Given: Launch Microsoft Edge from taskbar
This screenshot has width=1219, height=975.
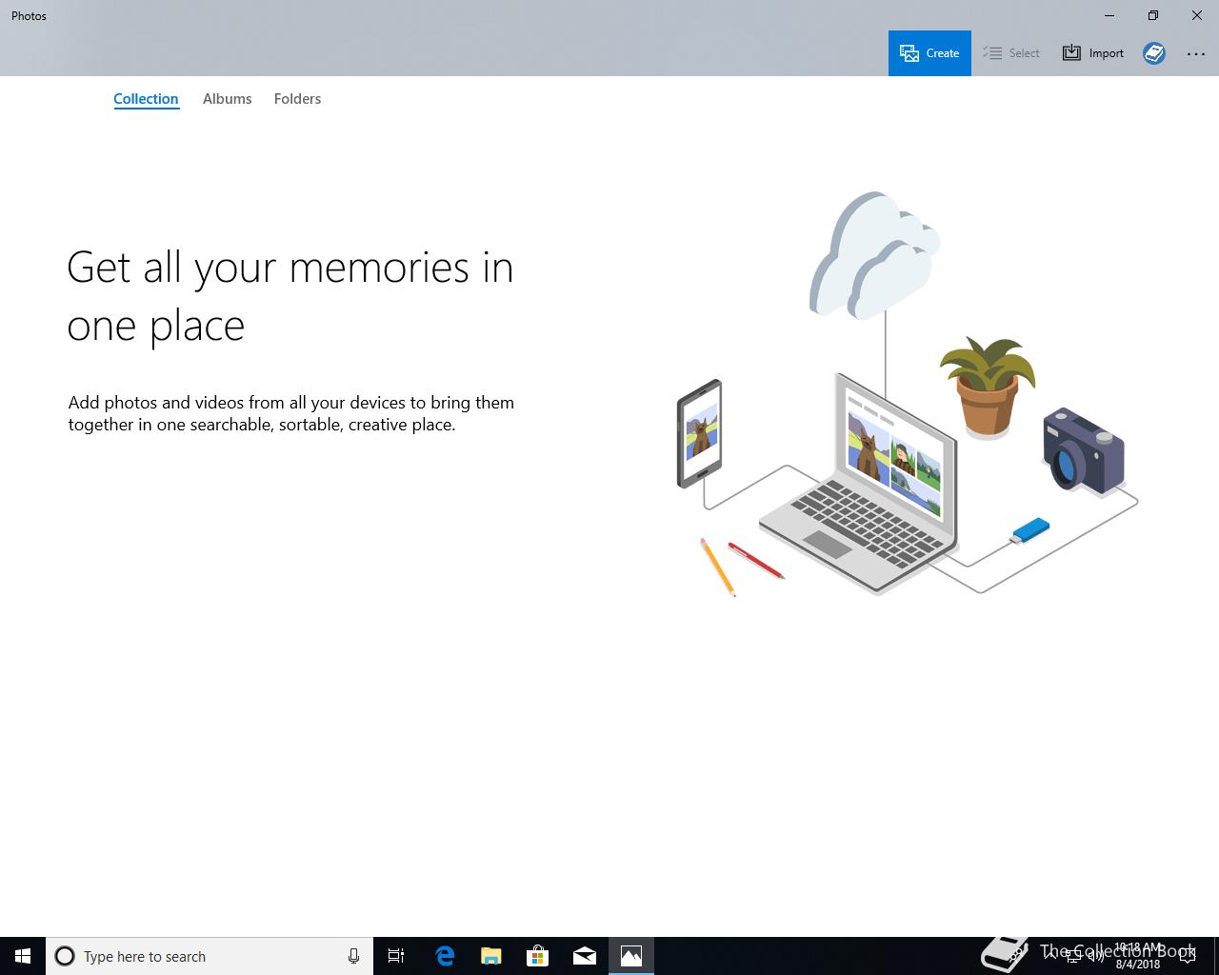Looking at the screenshot, I should pyautogui.click(x=445, y=956).
